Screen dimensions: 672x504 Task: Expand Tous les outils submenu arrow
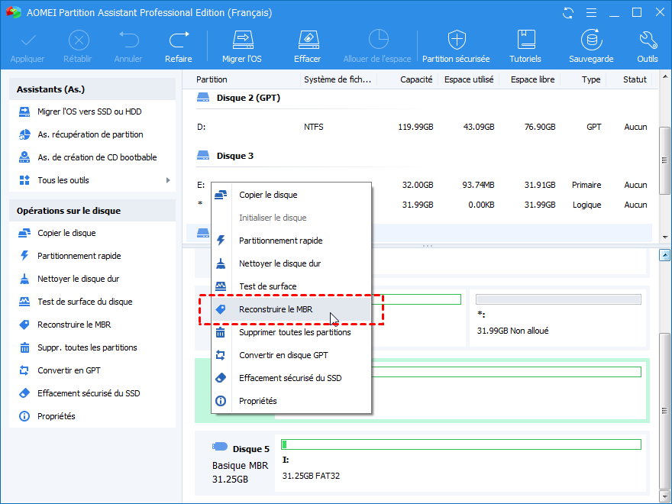point(168,180)
